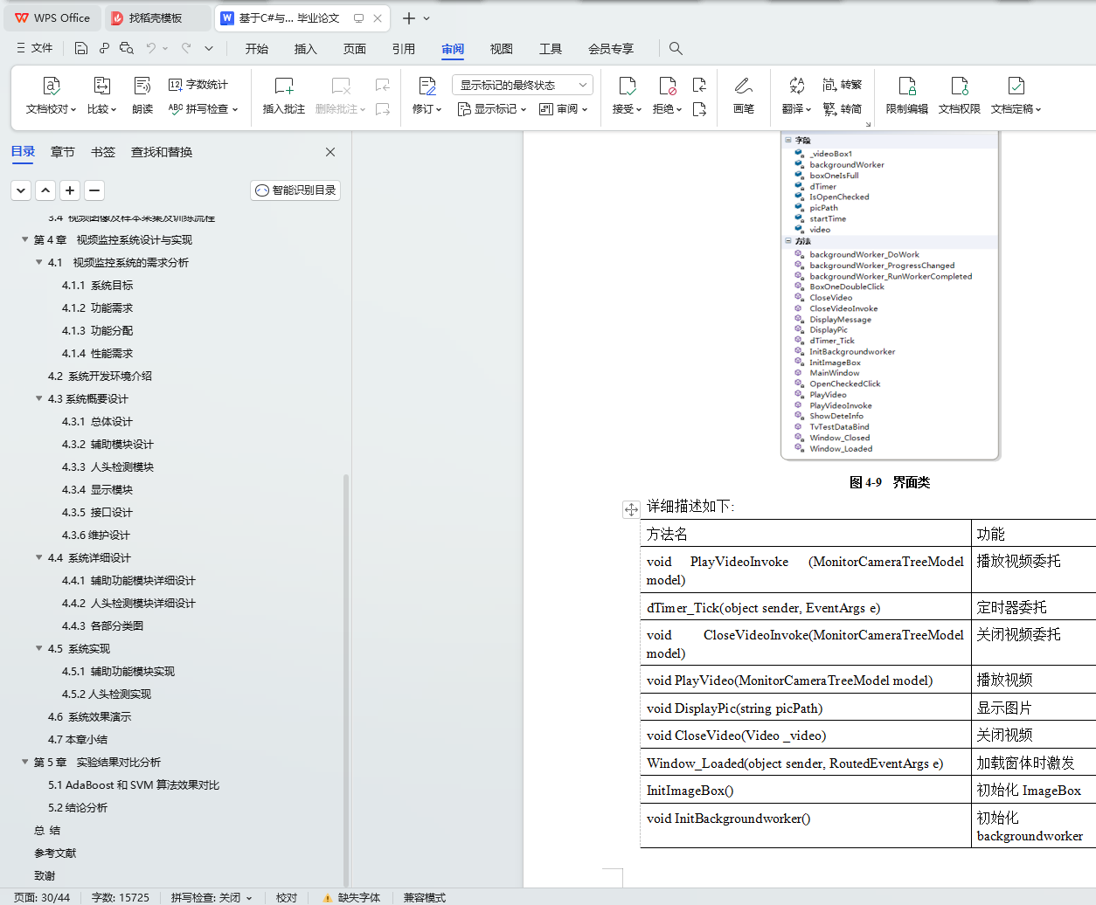The image size is (1096, 905).
Task: Switch to the 章节 navigation pane tab
Action: click(x=63, y=152)
